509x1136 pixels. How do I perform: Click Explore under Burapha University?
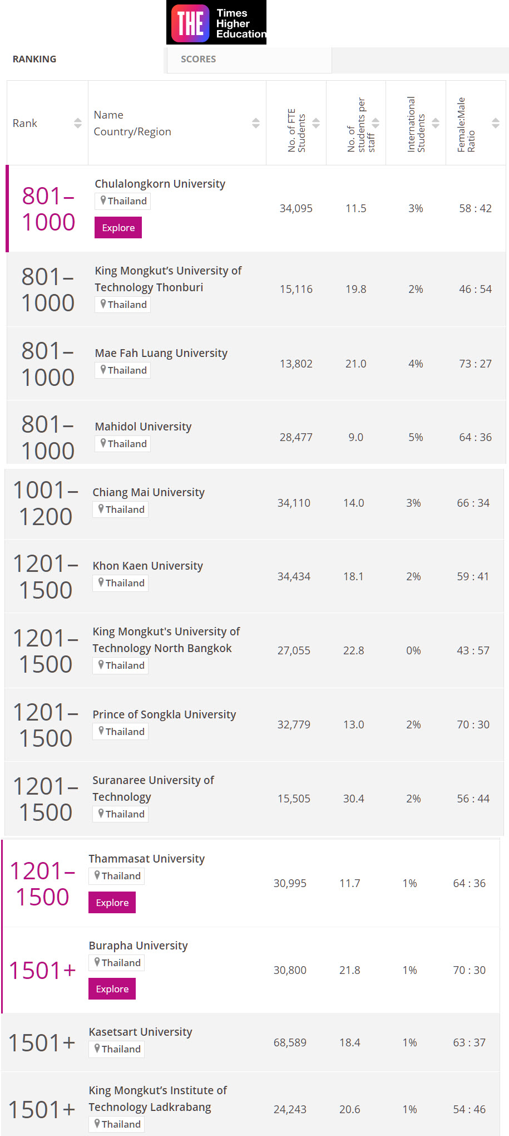point(112,989)
